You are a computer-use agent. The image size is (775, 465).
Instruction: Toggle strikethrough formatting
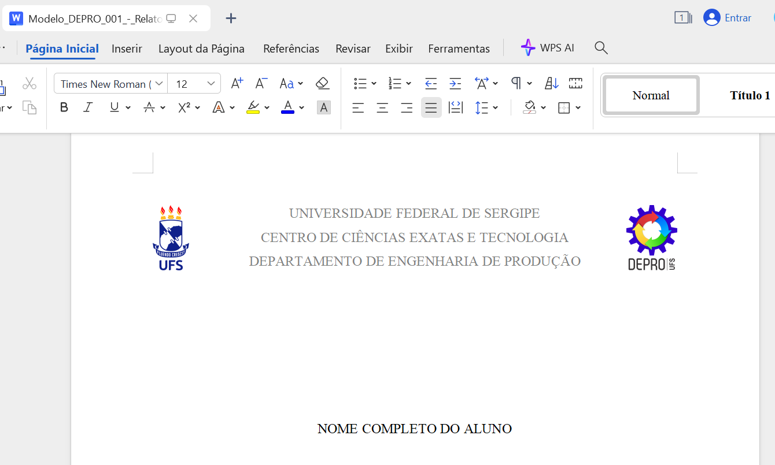pos(149,107)
